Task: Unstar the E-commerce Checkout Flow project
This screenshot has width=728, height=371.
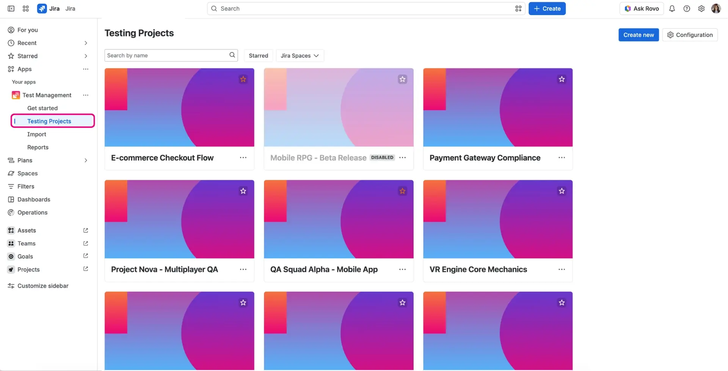Action: [243, 79]
